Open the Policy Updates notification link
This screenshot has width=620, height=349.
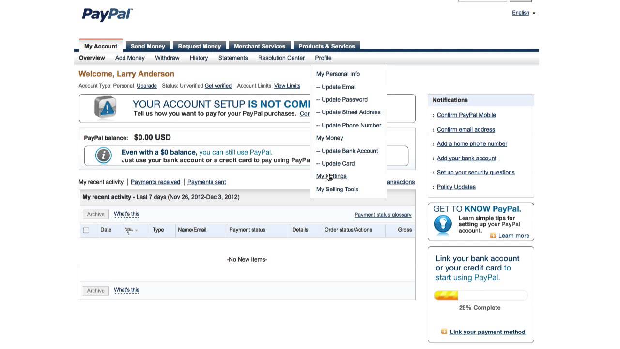[456, 187]
